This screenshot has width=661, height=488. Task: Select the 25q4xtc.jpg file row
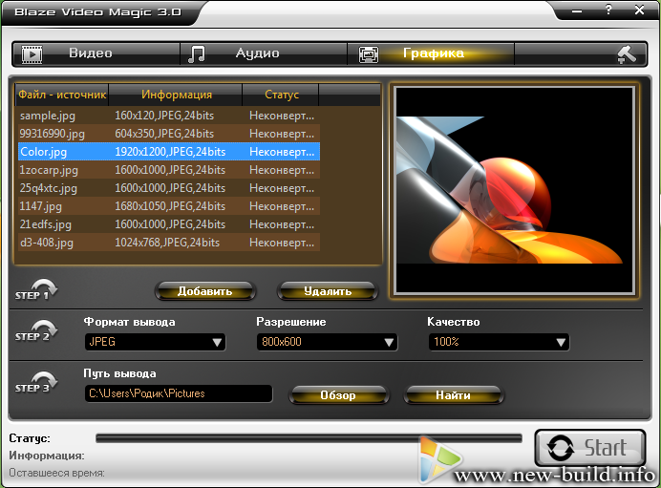pyautogui.click(x=169, y=188)
